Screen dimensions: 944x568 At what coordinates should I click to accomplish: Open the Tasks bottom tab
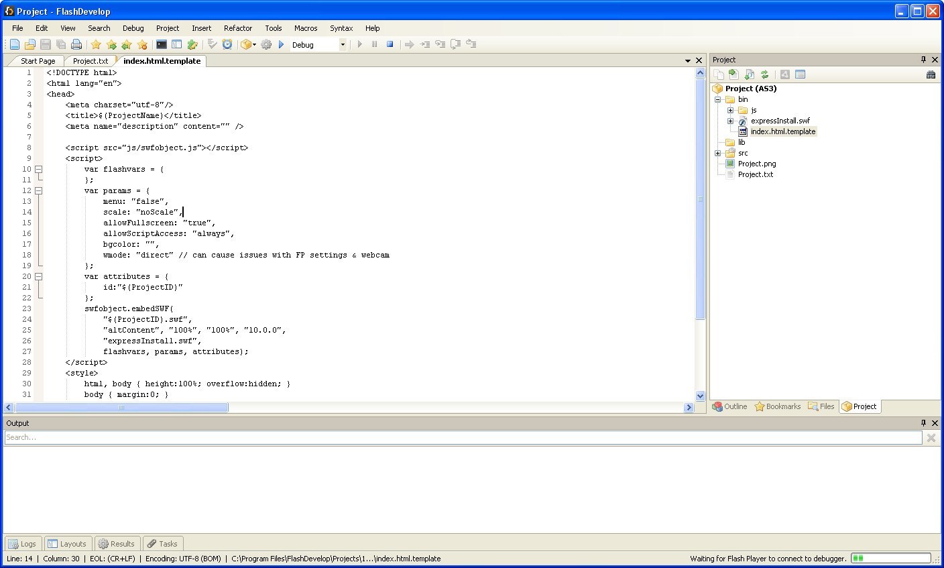pyautogui.click(x=162, y=544)
